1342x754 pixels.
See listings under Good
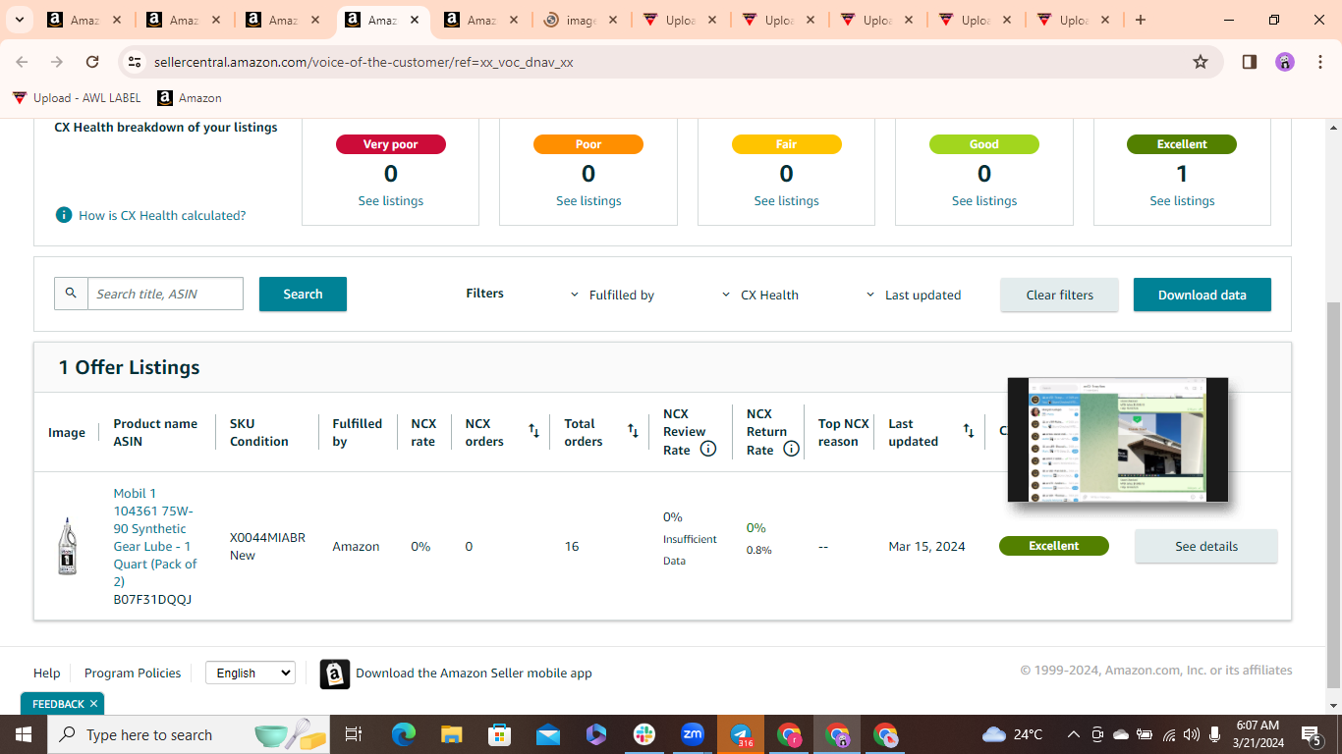(x=984, y=200)
